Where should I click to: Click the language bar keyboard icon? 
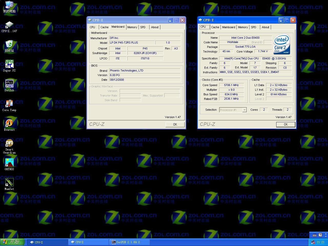(x=315, y=235)
